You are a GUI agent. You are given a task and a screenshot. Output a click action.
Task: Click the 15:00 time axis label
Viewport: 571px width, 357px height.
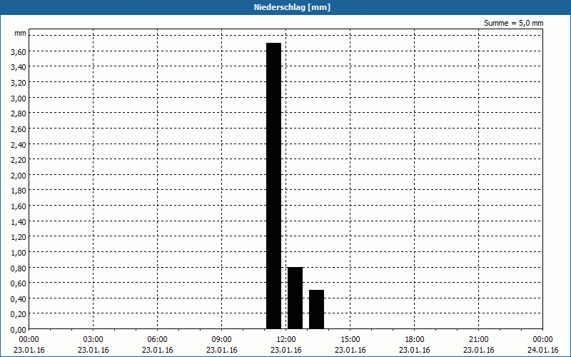point(350,340)
